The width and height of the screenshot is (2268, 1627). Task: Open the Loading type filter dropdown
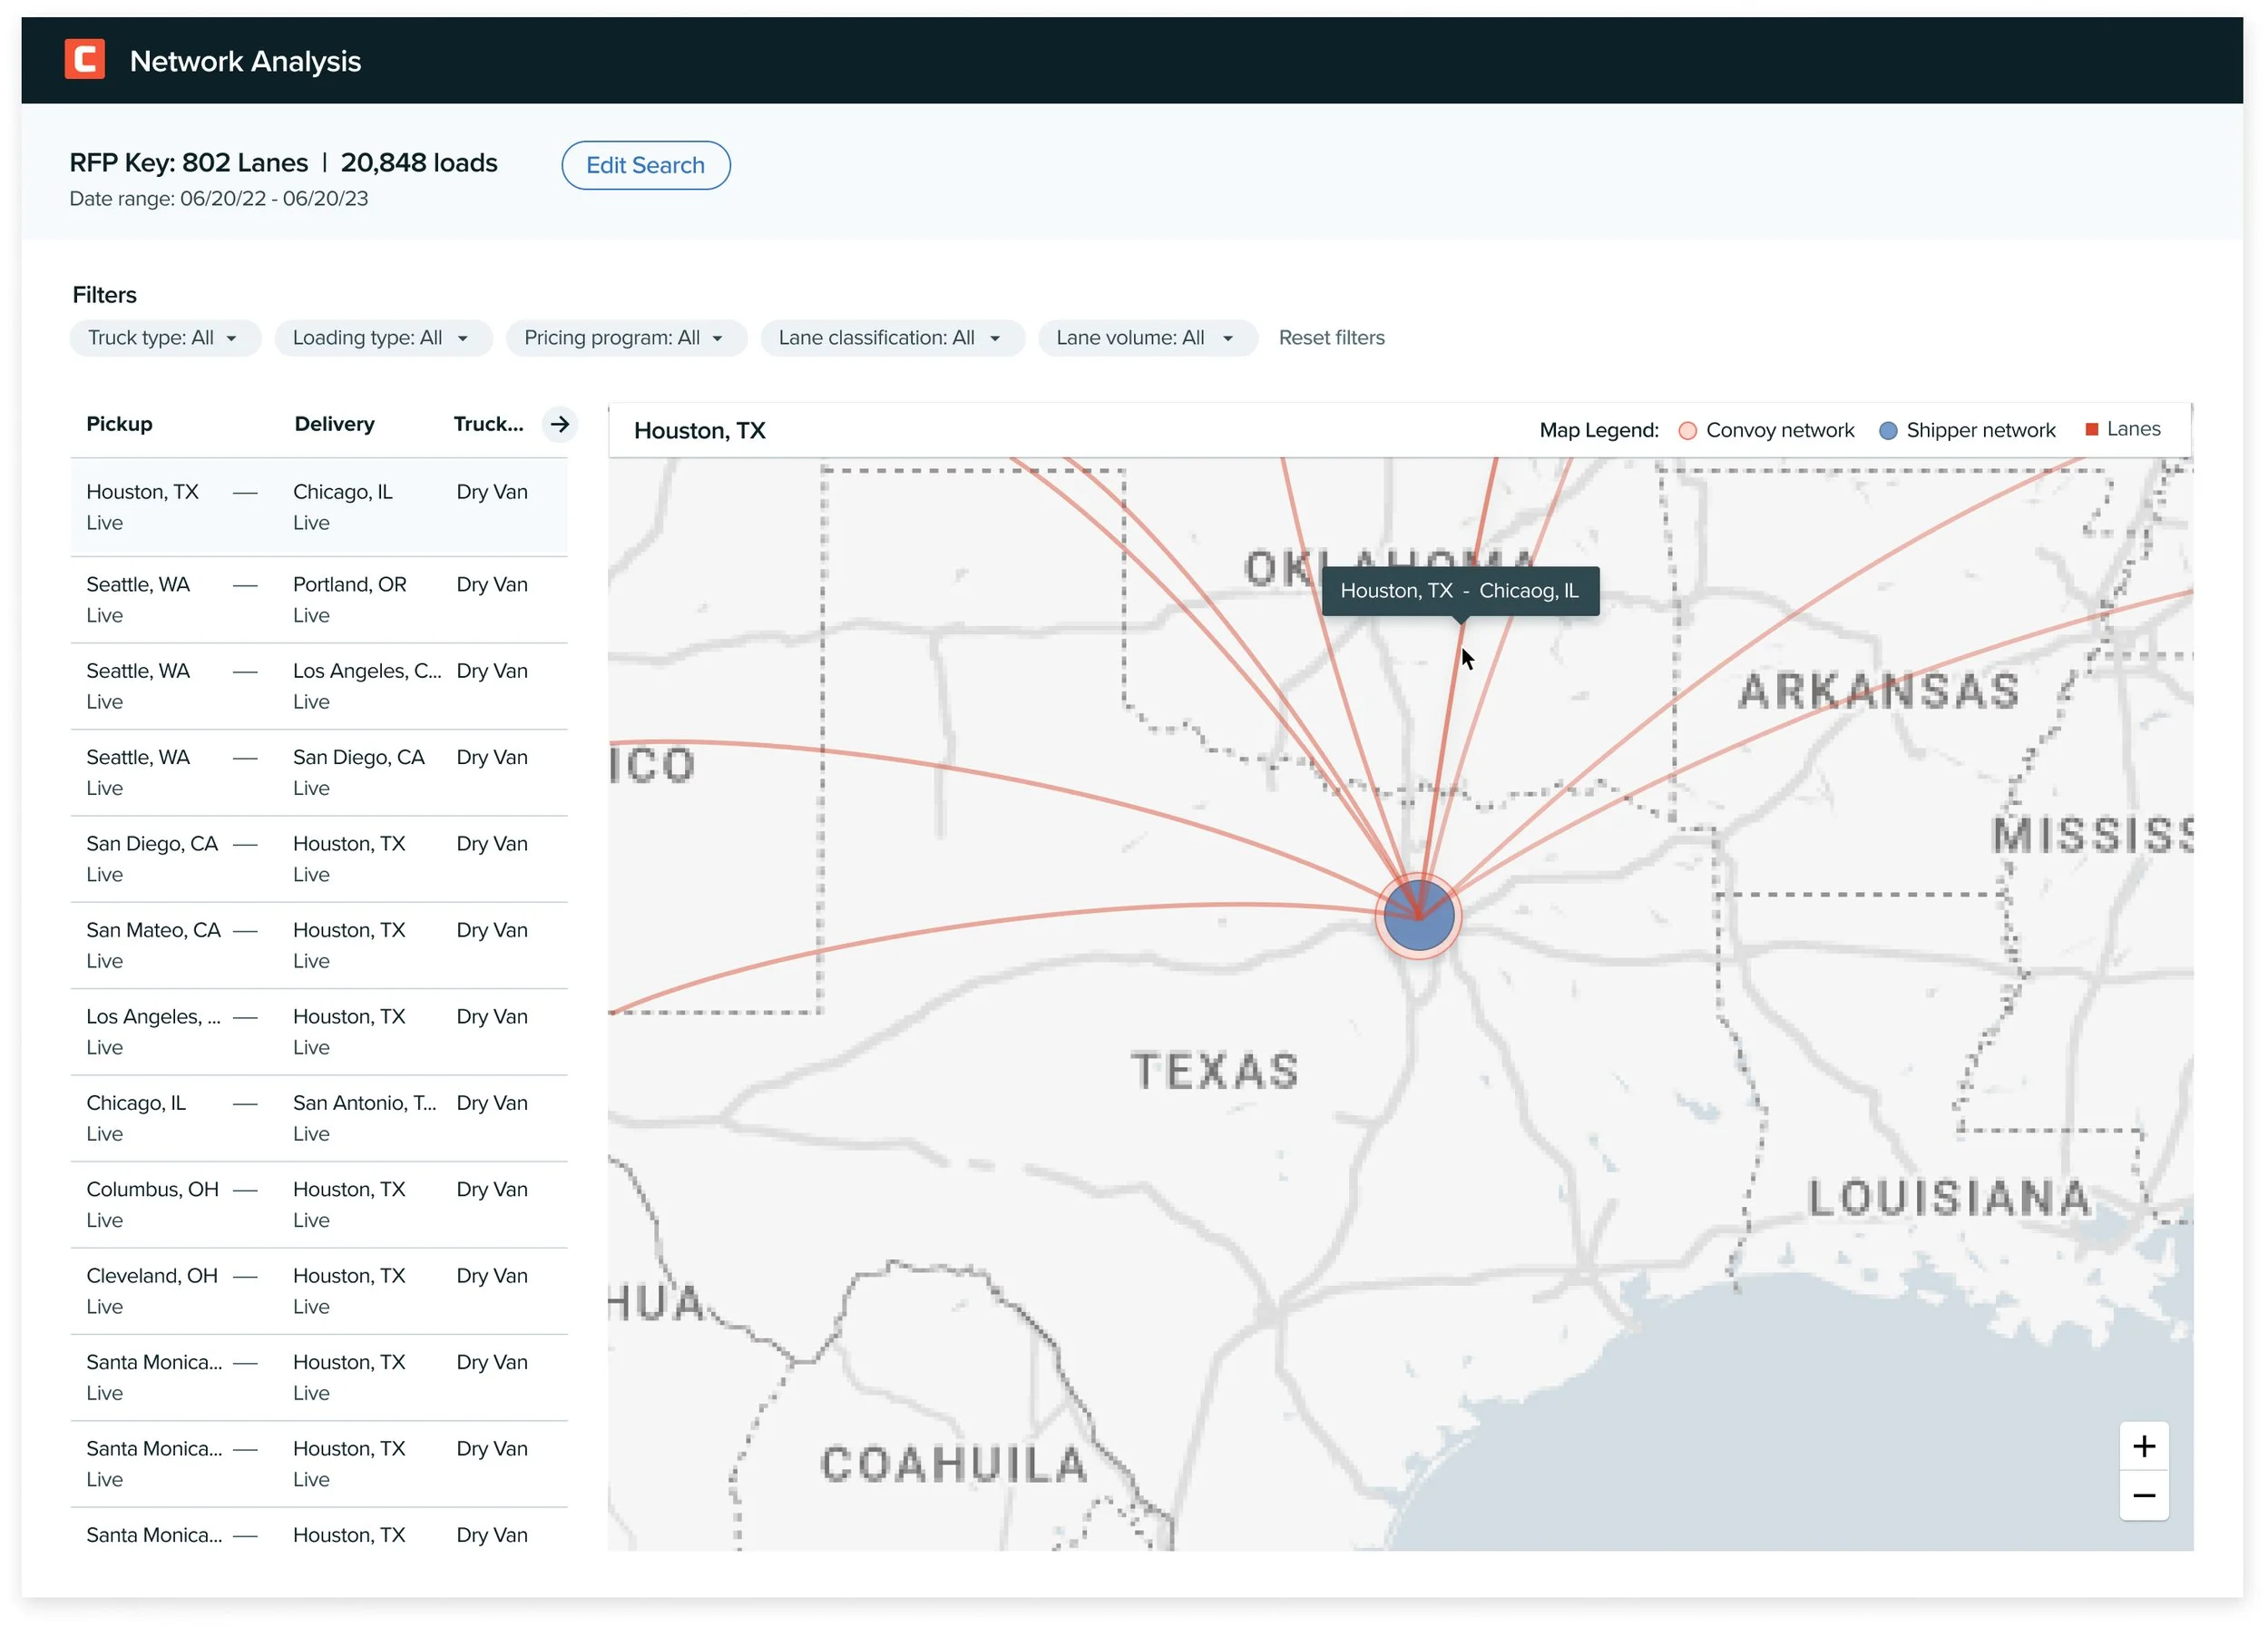point(382,338)
